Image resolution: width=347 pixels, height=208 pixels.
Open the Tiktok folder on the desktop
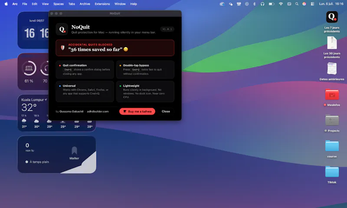point(332,172)
